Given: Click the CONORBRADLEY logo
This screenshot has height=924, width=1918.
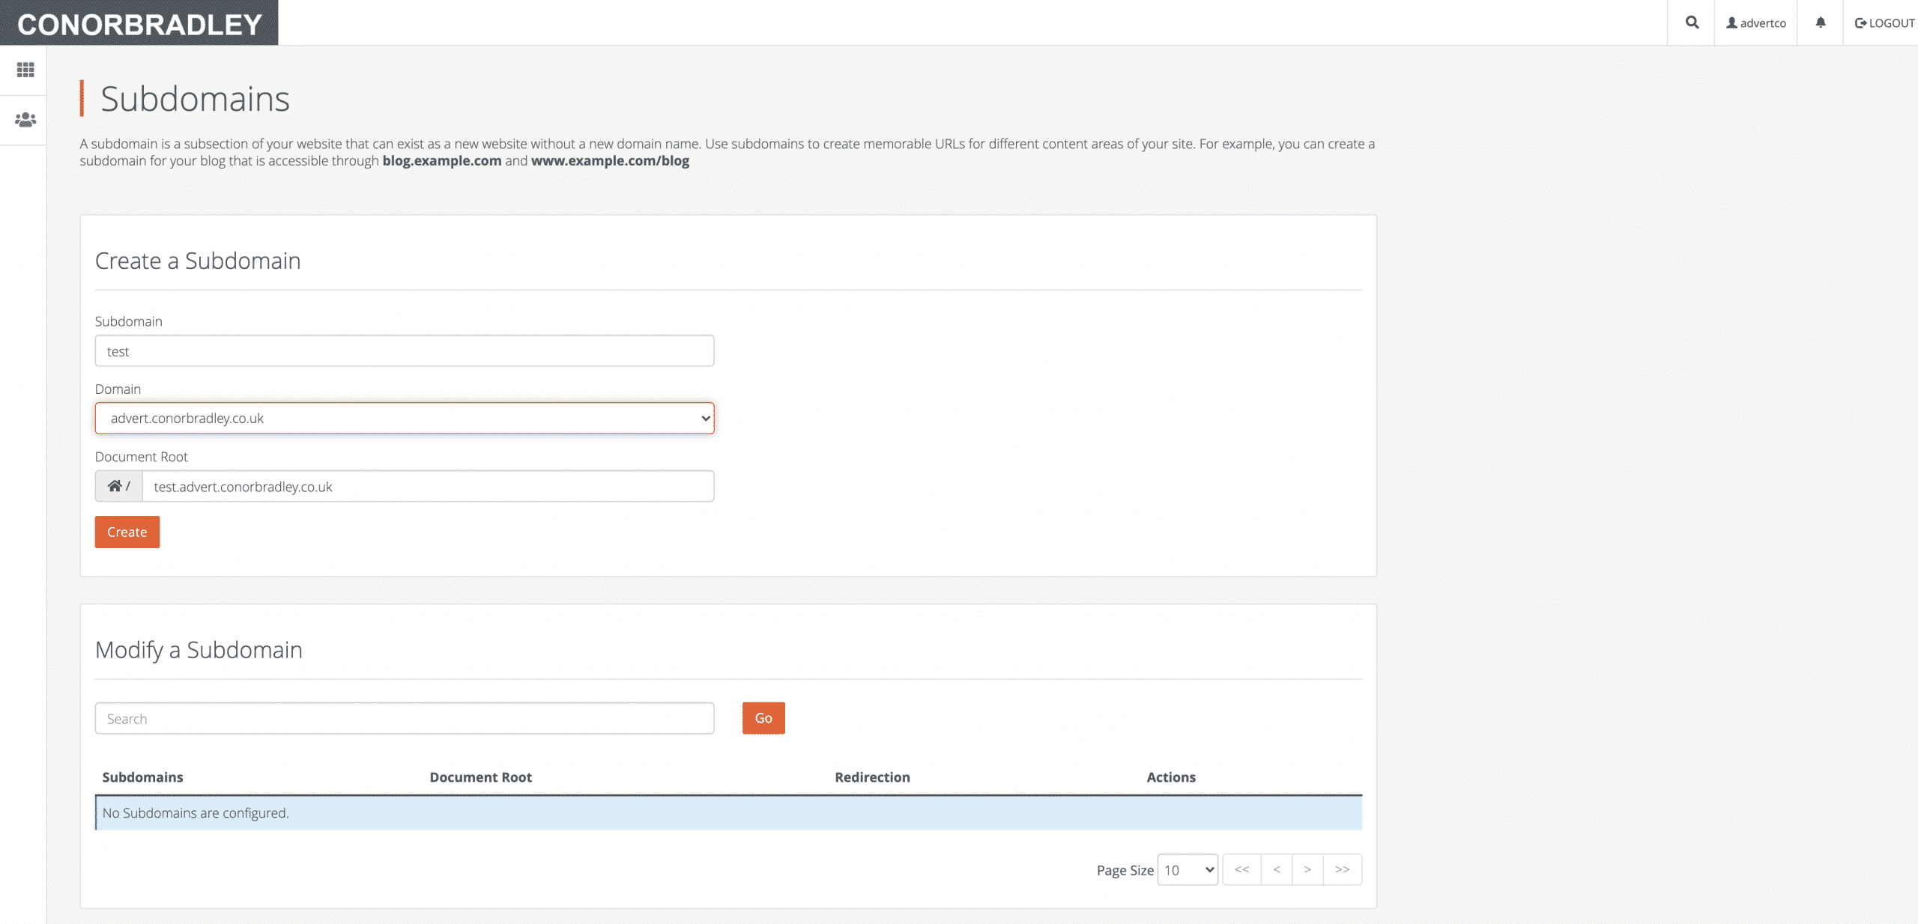Looking at the screenshot, I should pos(139,24).
